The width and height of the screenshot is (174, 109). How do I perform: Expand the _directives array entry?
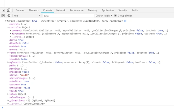point(8,100)
